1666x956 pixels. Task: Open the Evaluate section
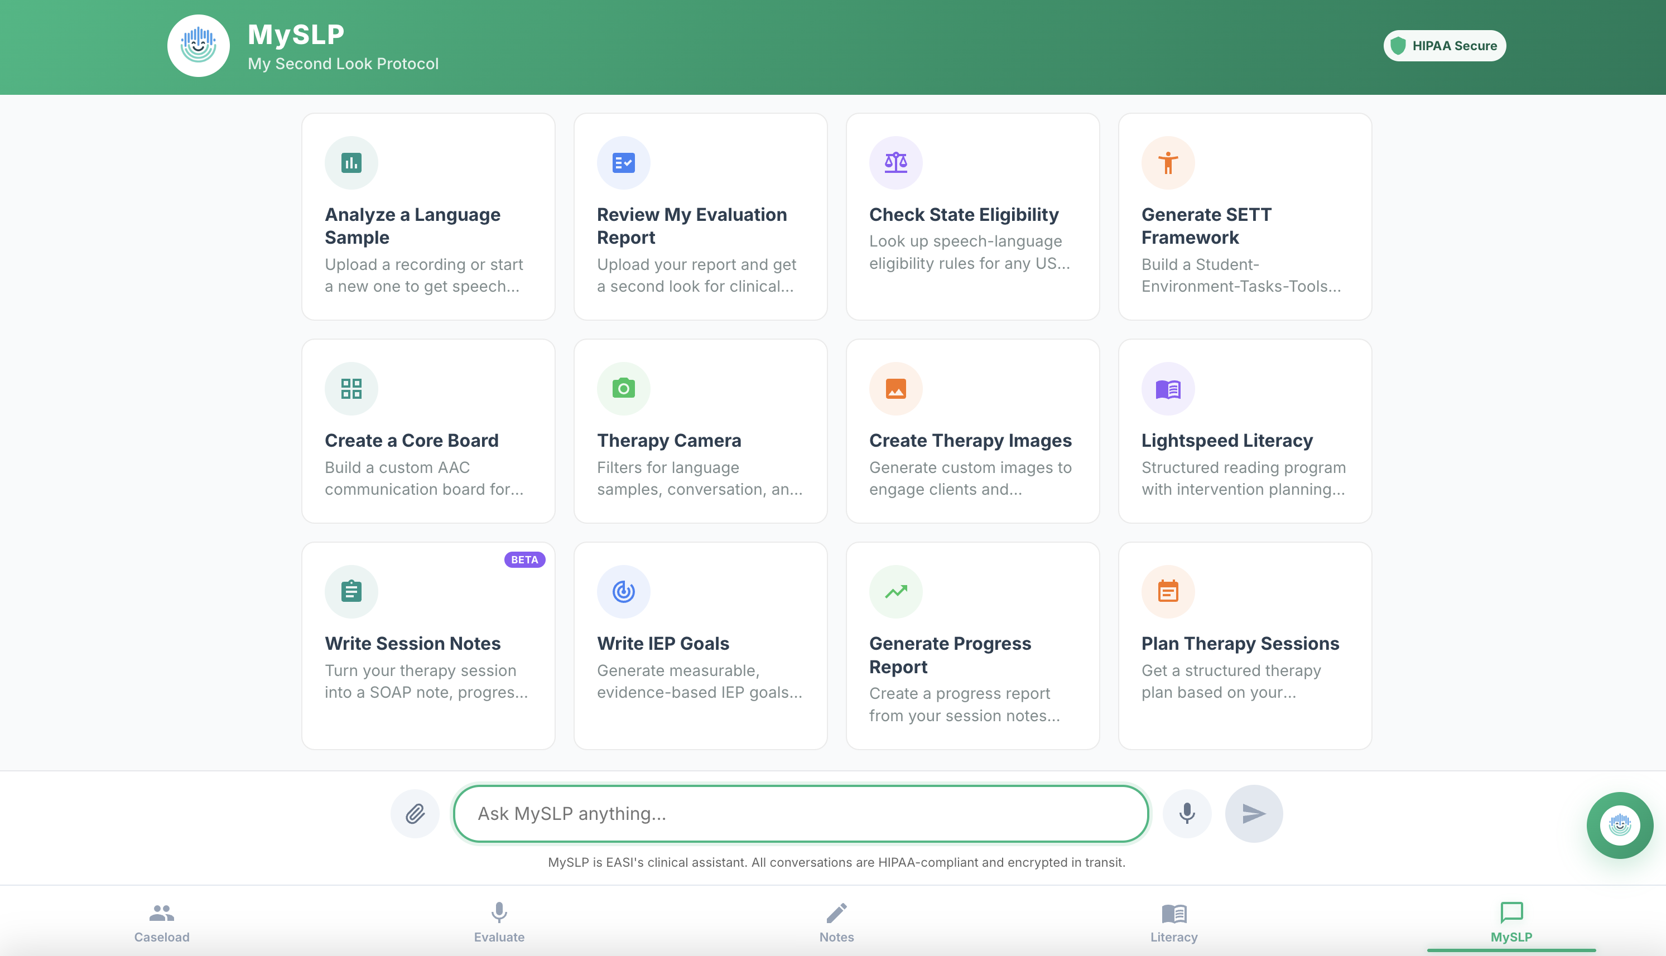click(x=499, y=922)
